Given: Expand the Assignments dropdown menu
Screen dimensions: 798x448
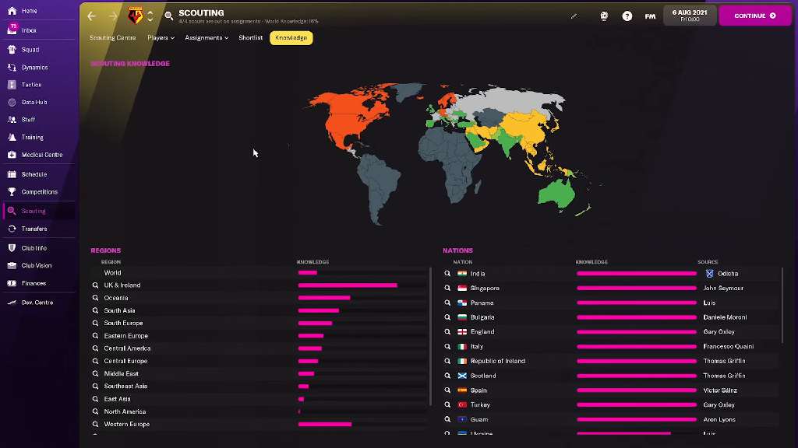Looking at the screenshot, I should click(x=206, y=38).
